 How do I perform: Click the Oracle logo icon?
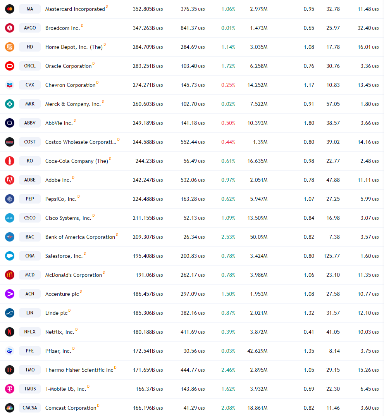coord(10,66)
